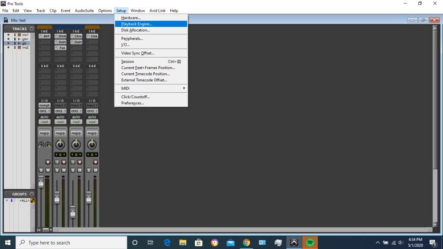Toggle the show/hide dot for the Ins1 track
This screenshot has height=249, width=443.
click(8, 35)
